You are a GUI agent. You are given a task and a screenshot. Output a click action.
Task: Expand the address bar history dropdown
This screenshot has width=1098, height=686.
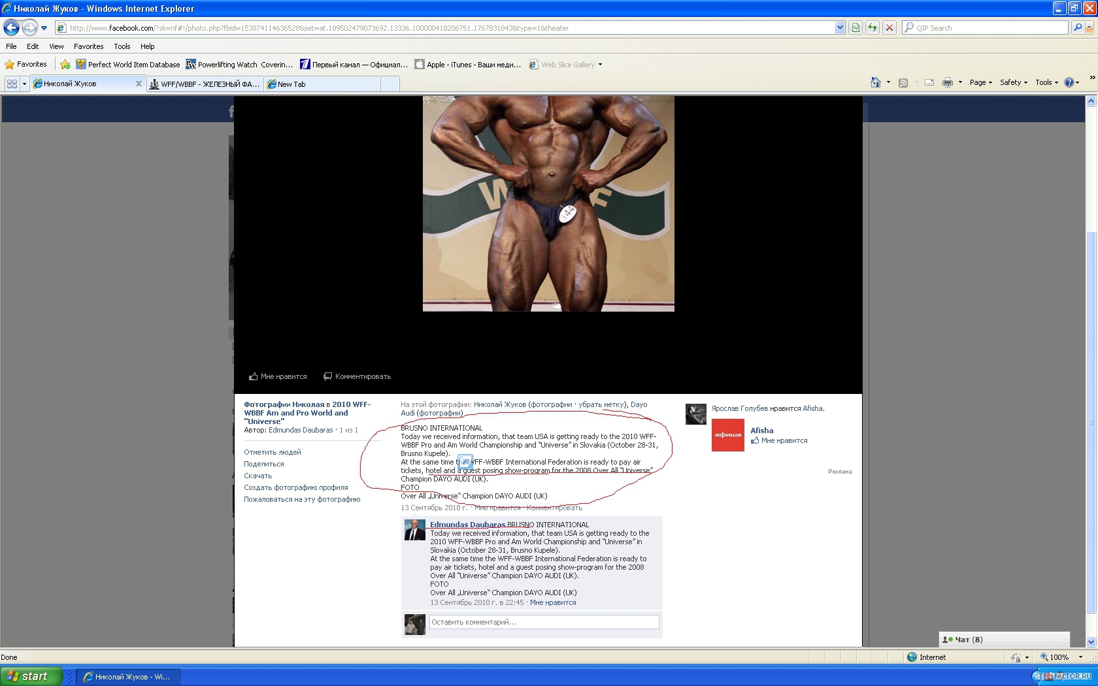pyautogui.click(x=840, y=27)
